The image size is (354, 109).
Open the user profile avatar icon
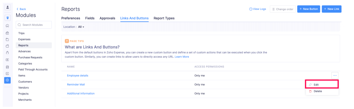7,7
